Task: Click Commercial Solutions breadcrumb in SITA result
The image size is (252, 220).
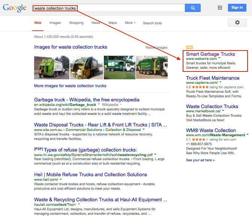Action: (84, 130)
